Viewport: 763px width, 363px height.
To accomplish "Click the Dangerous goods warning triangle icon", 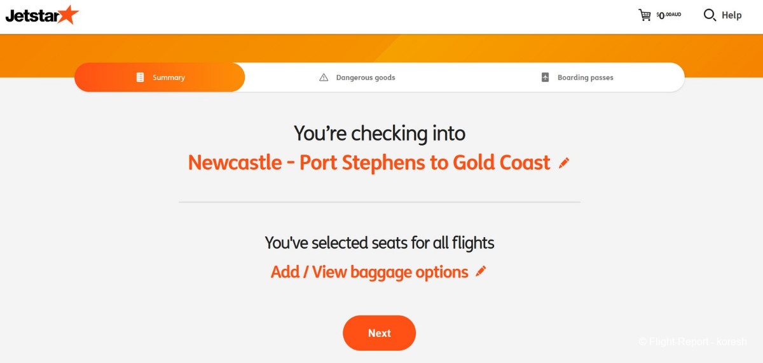I will pos(324,78).
